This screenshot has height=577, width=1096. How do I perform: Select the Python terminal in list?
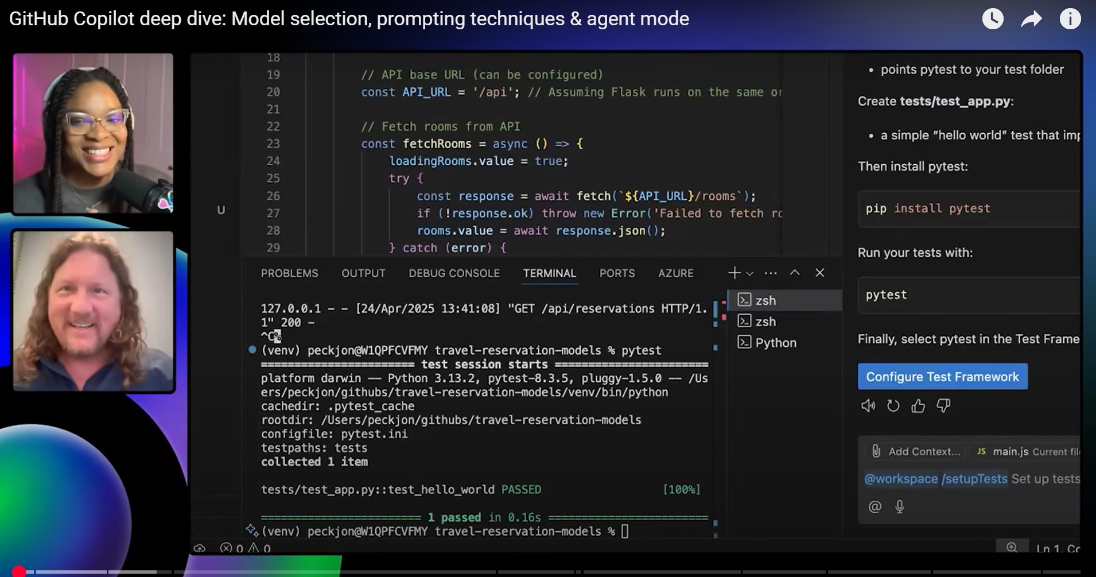[x=775, y=343]
